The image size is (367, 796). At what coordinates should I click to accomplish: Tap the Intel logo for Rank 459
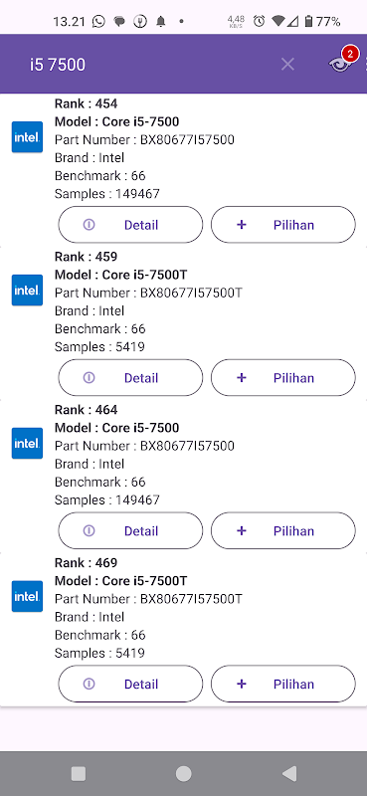click(28, 291)
